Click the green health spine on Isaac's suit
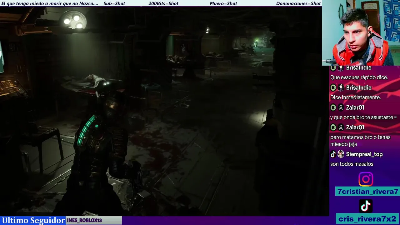Viewport: 400px width, 225px height. (87, 130)
